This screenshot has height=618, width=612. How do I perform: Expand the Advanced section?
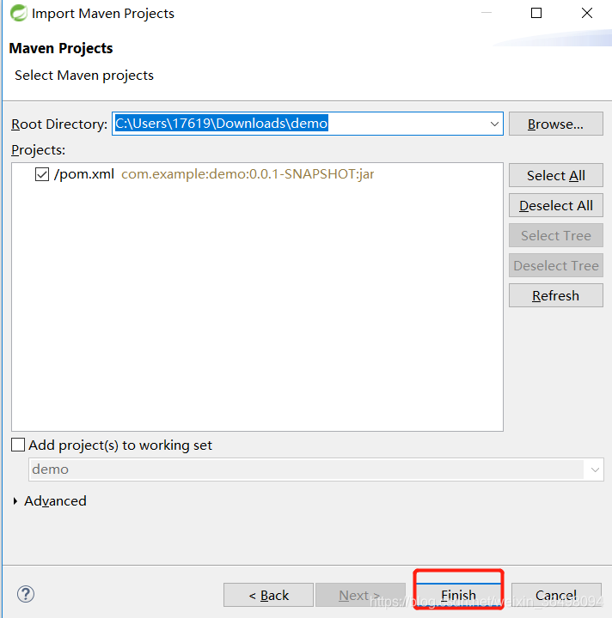(x=15, y=501)
